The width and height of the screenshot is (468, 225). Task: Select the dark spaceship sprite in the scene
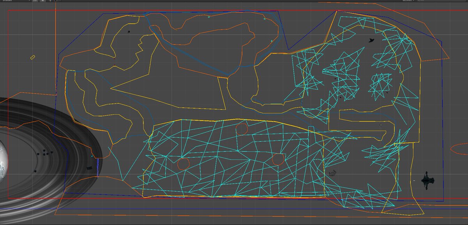click(x=428, y=181)
